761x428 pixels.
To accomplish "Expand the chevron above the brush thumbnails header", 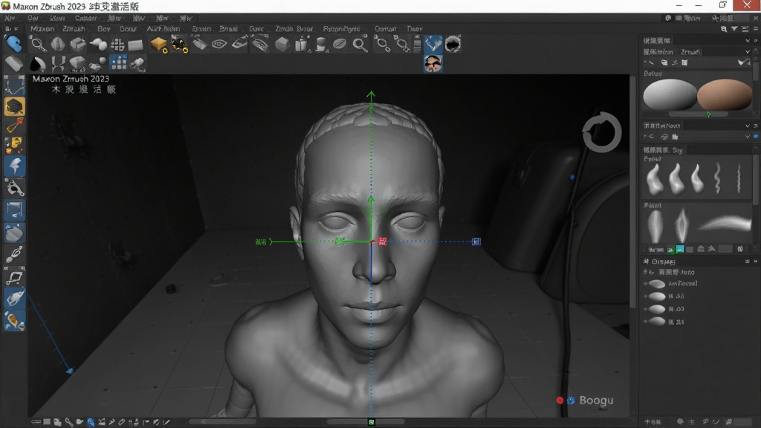I will [x=748, y=126].
